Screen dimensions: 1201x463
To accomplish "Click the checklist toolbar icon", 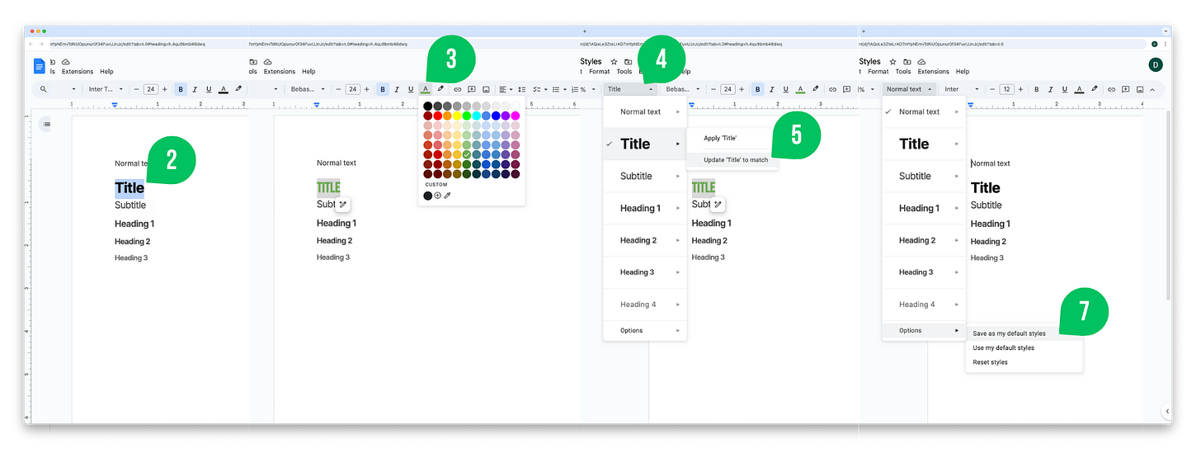I will [537, 89].
